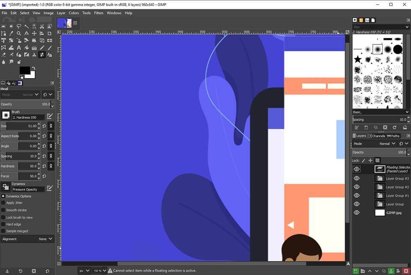Image resolution: width=411 pixels, height=275 pixels.
Task: Select the Bucket Fill tool
Action: [x=27, y=47]
